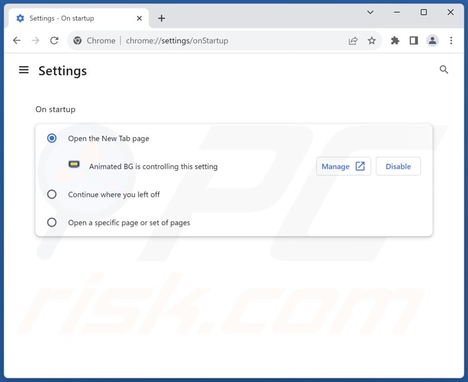
Task: Toggle the side panel icon
Action: (413, 41)
